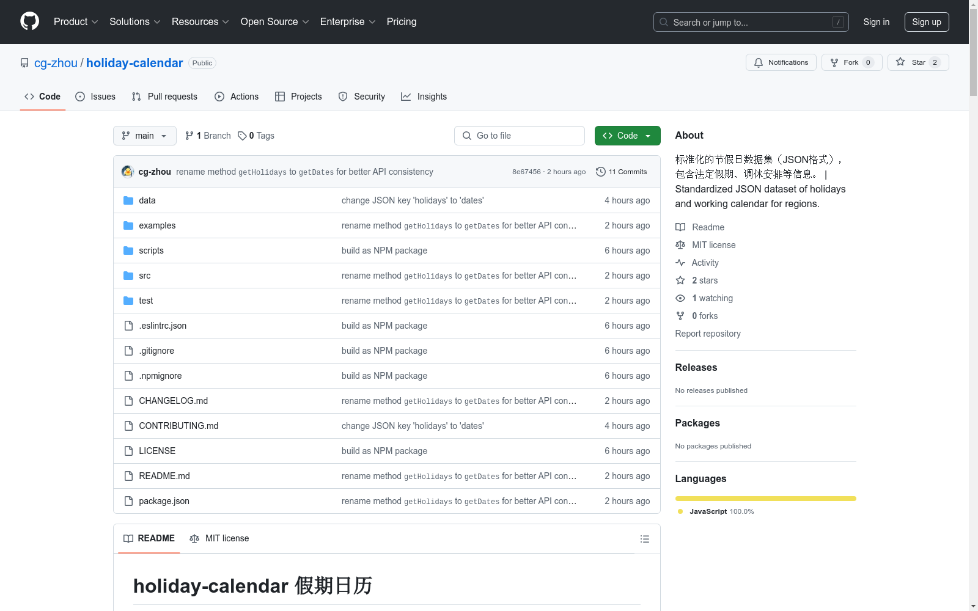Open the .npmignore file
Viewport: 978px width, 611px height.
point(160,376)
